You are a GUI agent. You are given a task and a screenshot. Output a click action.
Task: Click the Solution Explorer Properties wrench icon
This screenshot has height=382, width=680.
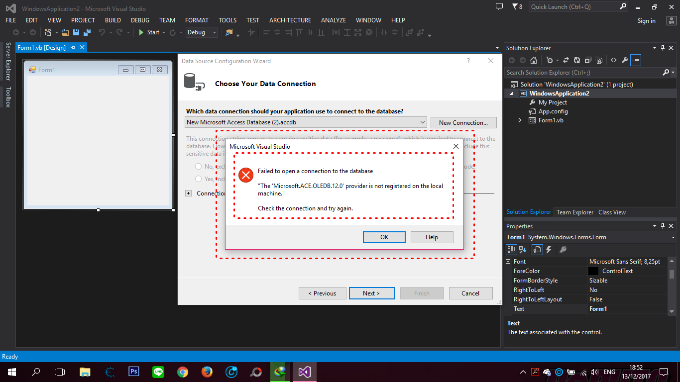tap(625, 60)
